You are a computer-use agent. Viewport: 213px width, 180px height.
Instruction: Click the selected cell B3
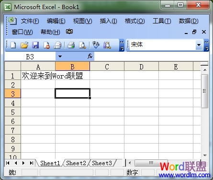[72, 93]
